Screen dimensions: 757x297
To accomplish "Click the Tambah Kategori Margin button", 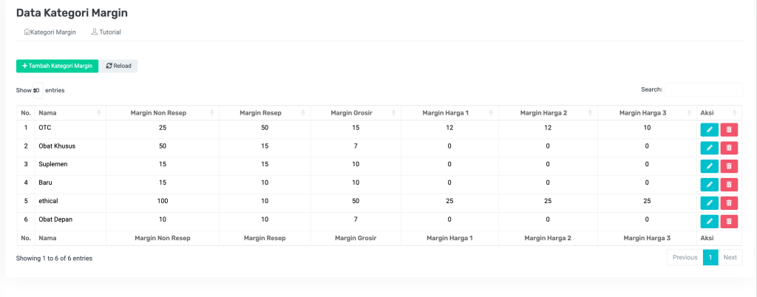I will (x=57, y=66).
